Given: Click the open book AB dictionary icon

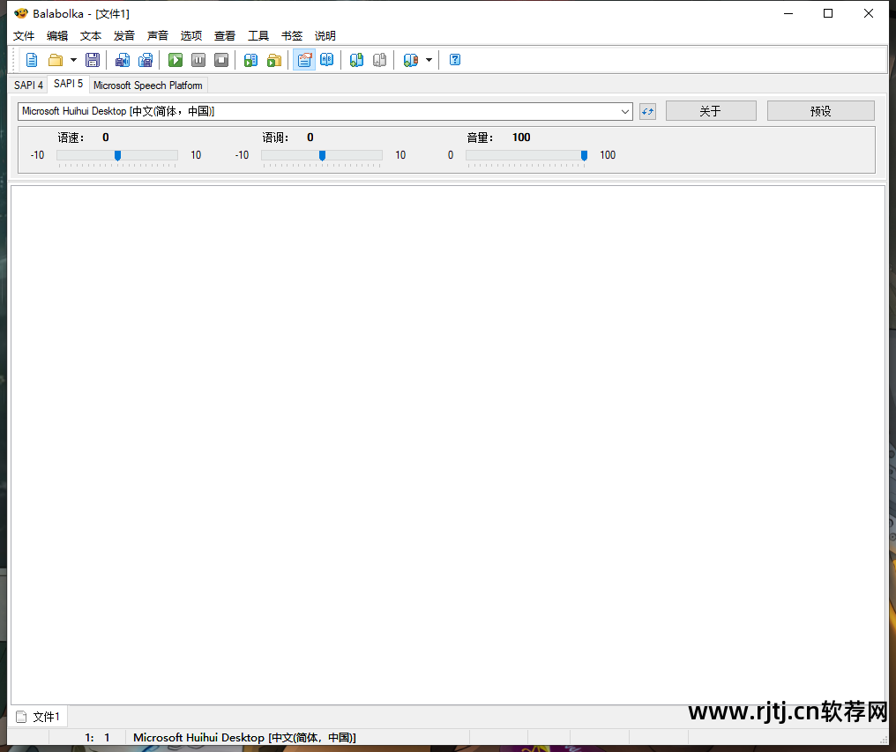Looking at the screenshot, I should coord(327,60).
